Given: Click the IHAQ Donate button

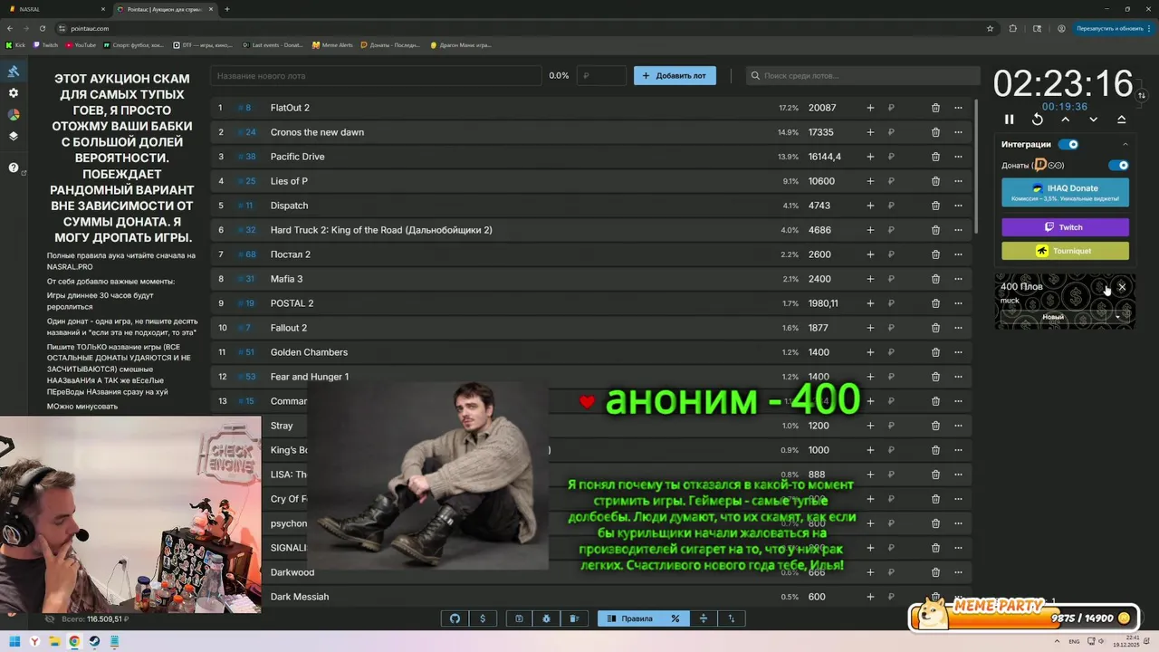Looking at the screenshot, I should [x=1065, y=192].
